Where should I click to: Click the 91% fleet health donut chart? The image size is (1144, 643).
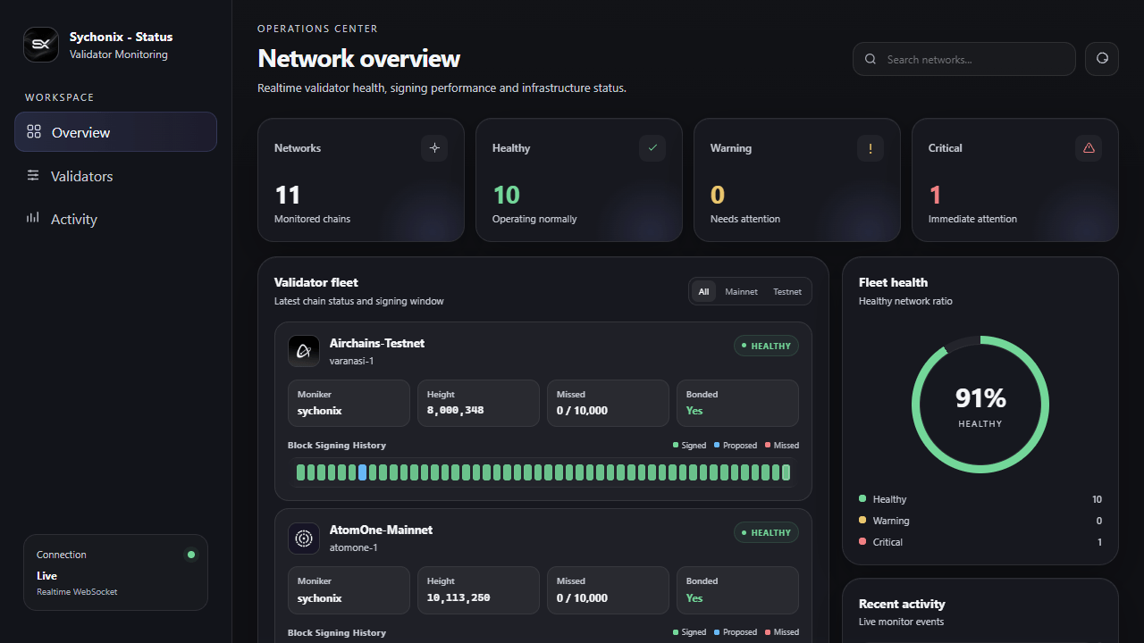point(980,405)
